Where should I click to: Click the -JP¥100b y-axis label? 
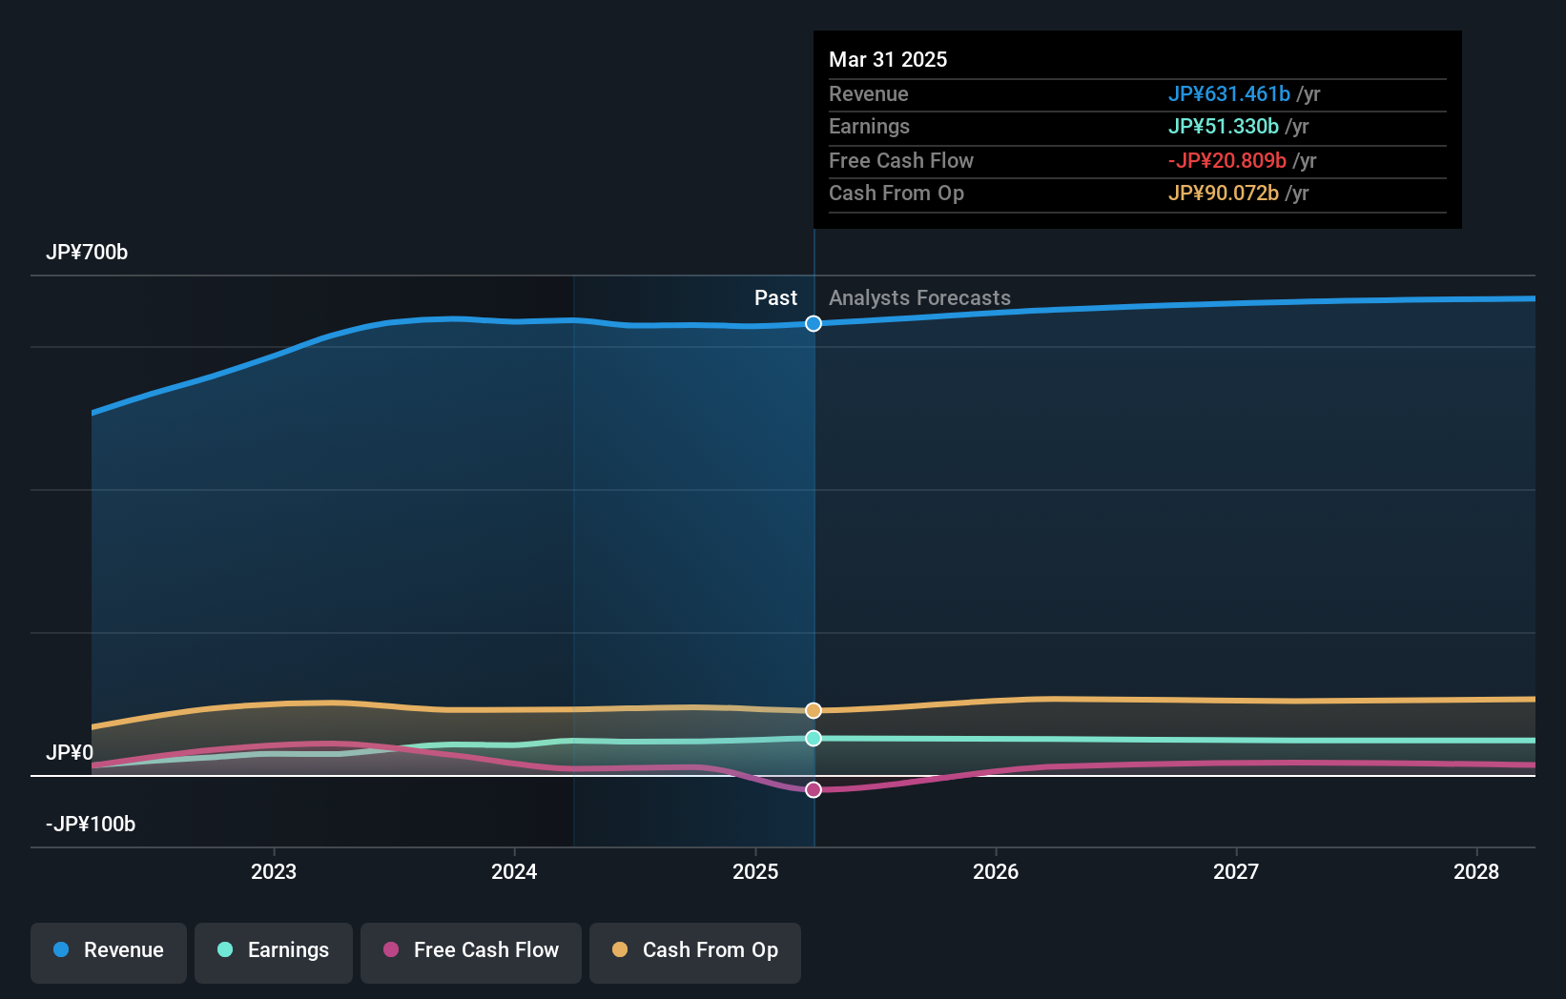coord(91,824)
